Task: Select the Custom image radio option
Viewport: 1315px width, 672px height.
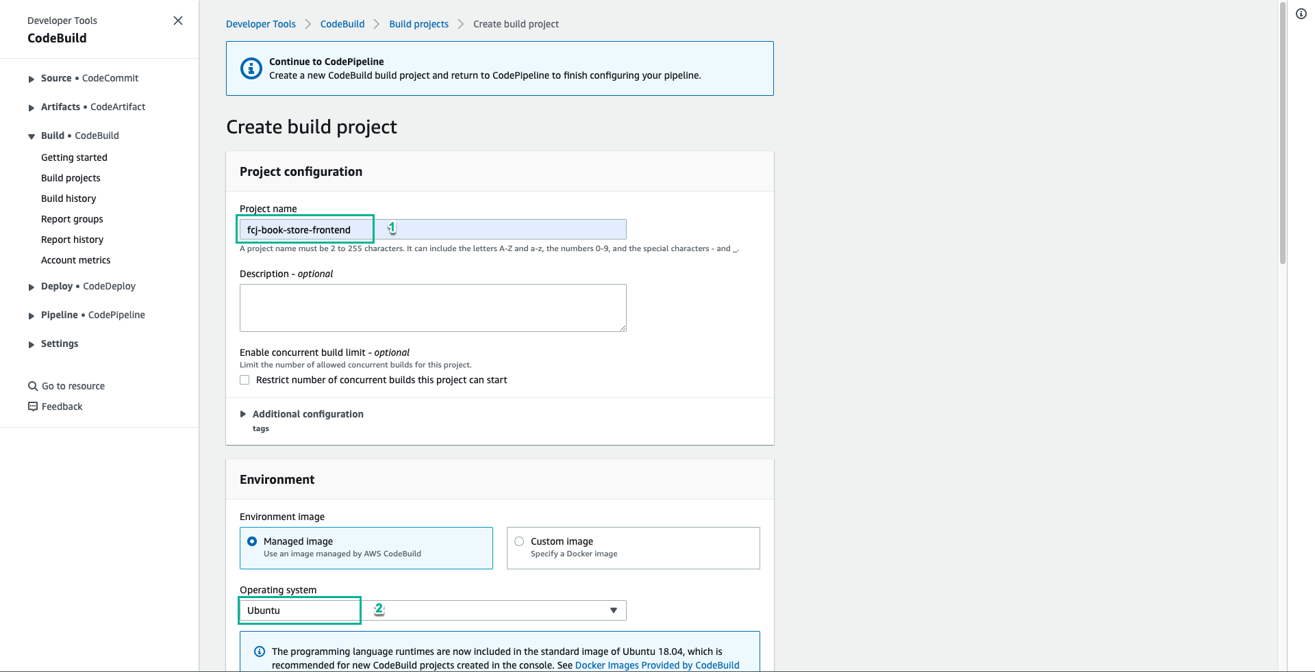Action: click(519, 541)
